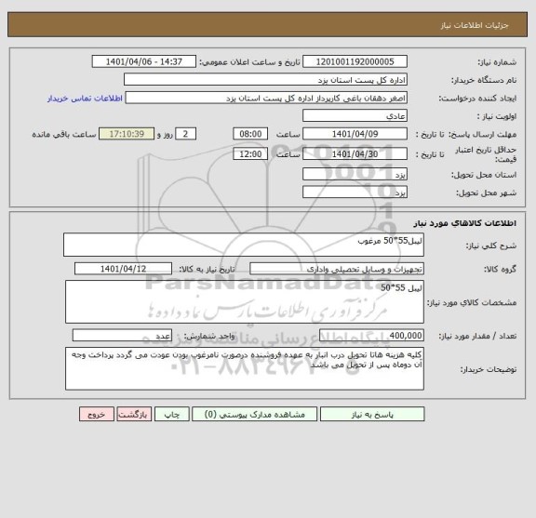Screen dimensions: 536x518
Task: Click the 'چاپ' print button
Action: click(171, 414)
